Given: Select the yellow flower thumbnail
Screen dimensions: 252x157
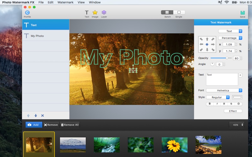Looking at the screenshot, I should click(x=175, y=145).
